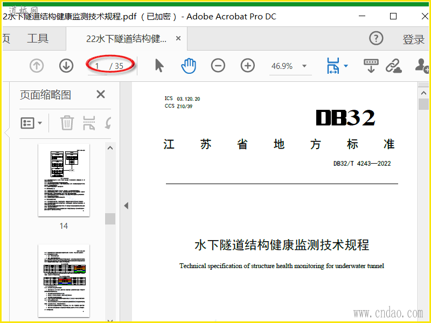
Task: Maximize the Acrobat window
Action: [x=393, y=16]
